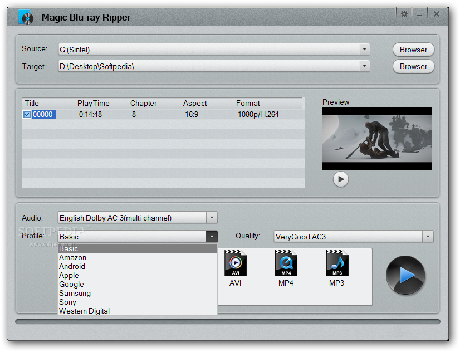Choose Basic in the profile list
The image size is (460, 352).
(x=138, y=248)
